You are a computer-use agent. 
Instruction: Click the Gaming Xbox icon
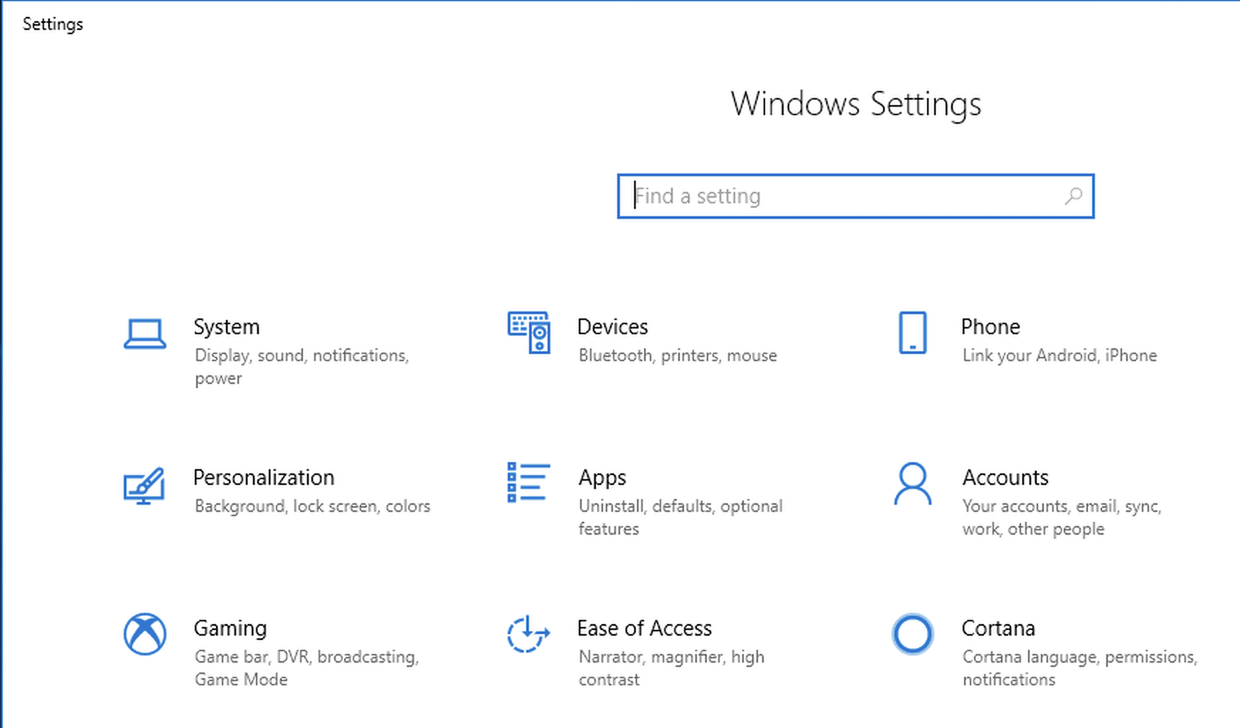[x=145, y=633]
